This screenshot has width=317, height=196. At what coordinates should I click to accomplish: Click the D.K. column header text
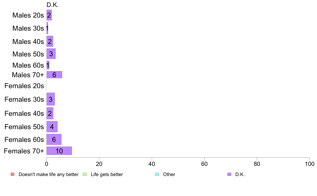(53, 5)
